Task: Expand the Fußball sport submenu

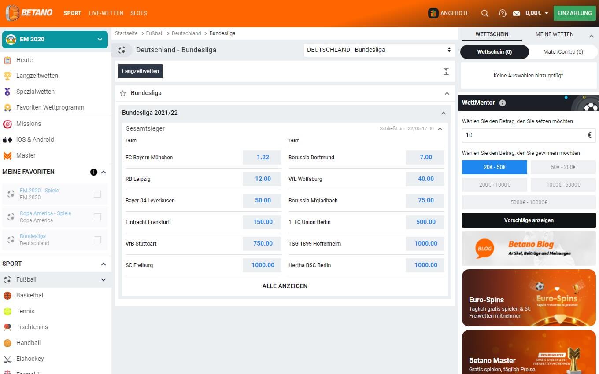Action: pos(104,280)
